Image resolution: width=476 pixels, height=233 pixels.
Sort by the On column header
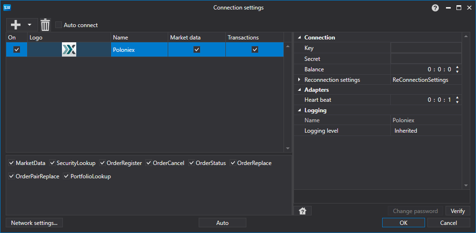tap(17, 38)
